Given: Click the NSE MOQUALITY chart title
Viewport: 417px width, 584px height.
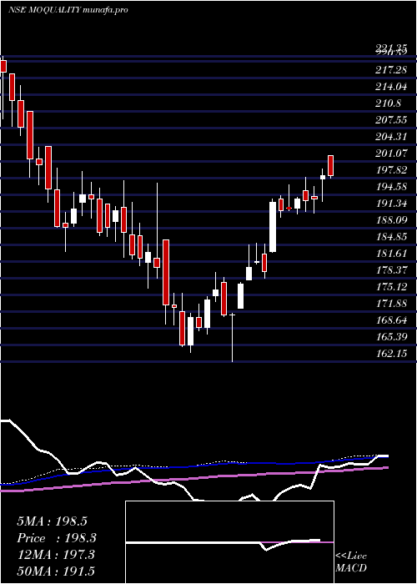Looking at the screenshot, I should [x=68, y=10].
